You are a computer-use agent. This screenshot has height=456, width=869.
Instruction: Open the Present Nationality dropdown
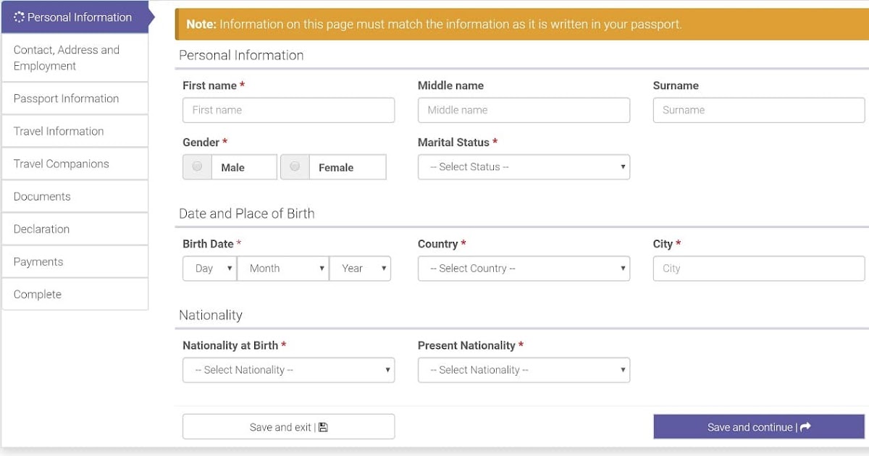(524, 370)
